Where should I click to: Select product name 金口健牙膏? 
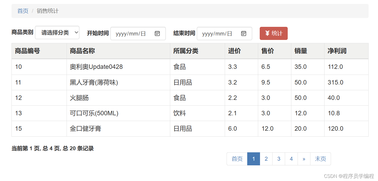click(x=85, y=129)
